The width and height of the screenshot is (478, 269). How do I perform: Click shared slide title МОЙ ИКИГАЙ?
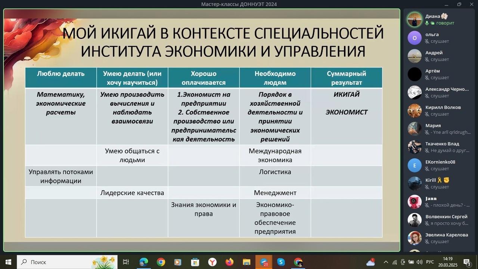pos(223,42)
